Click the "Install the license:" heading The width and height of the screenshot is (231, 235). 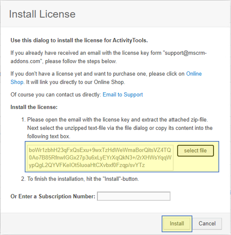coord(34,107)
